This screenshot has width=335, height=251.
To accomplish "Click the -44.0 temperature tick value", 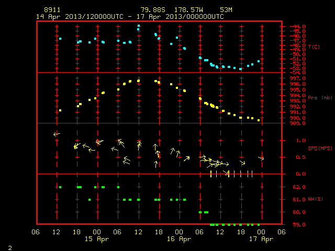I will click(x=297, y=27).
